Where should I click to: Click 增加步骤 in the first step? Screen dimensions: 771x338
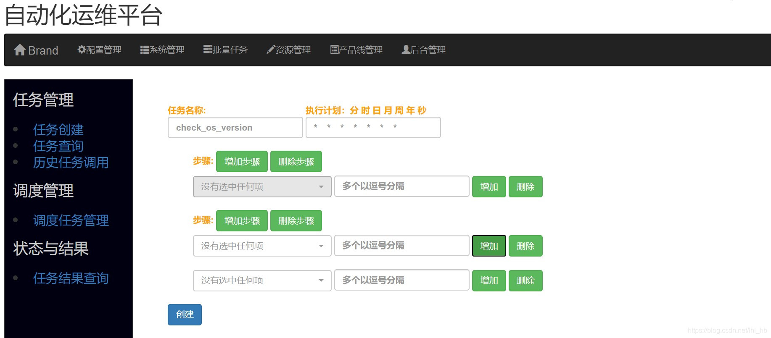point(242,161)
